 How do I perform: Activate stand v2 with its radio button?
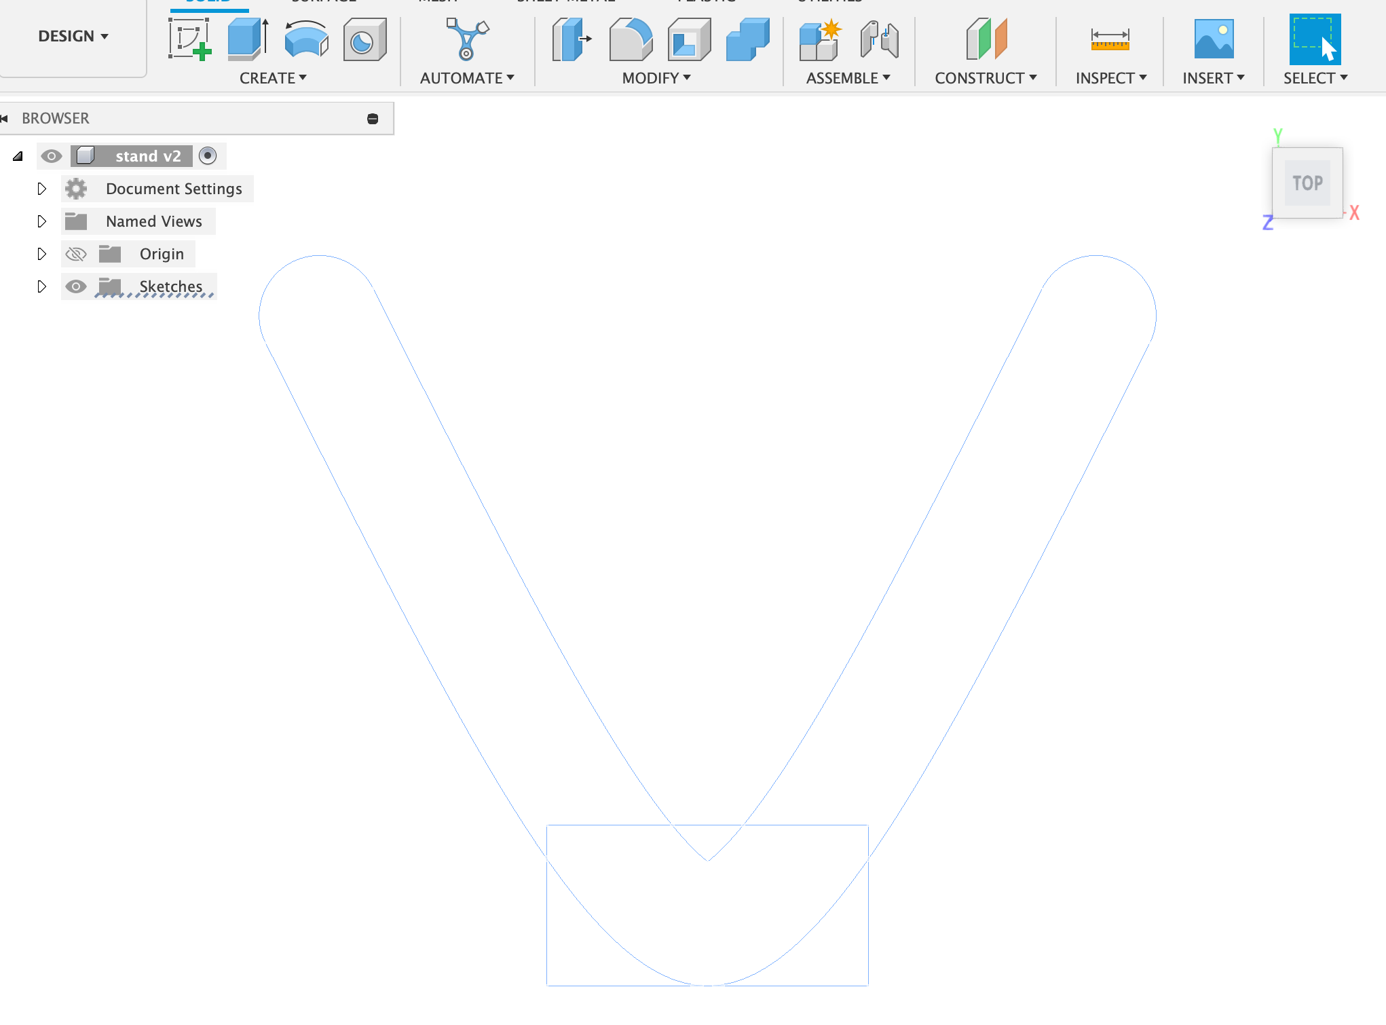click(x=208, y=155)
